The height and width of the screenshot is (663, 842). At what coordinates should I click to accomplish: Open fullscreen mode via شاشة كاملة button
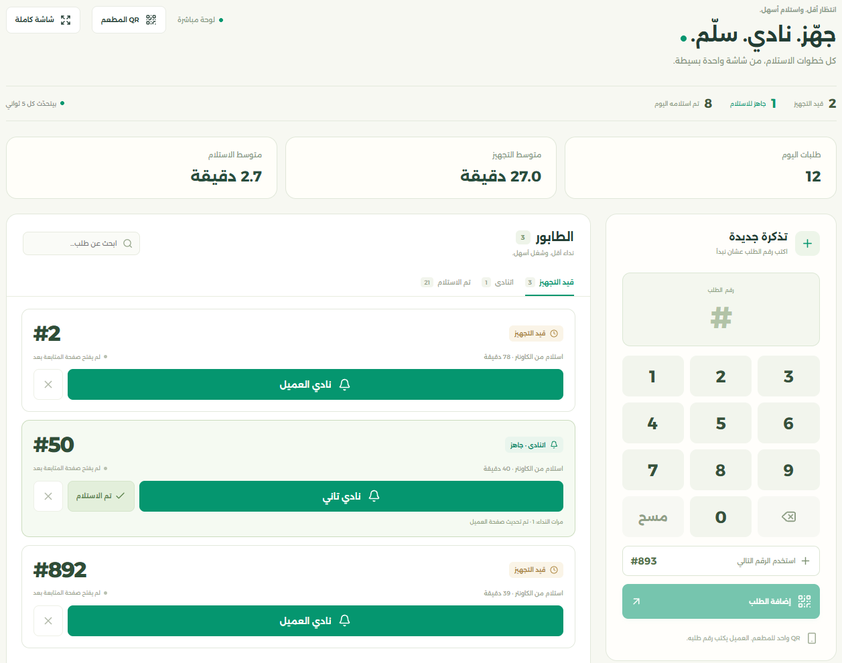43,20
